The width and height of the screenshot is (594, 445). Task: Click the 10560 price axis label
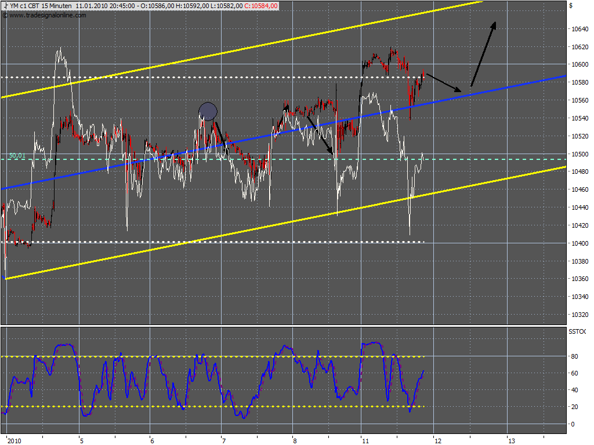[580, 100]
